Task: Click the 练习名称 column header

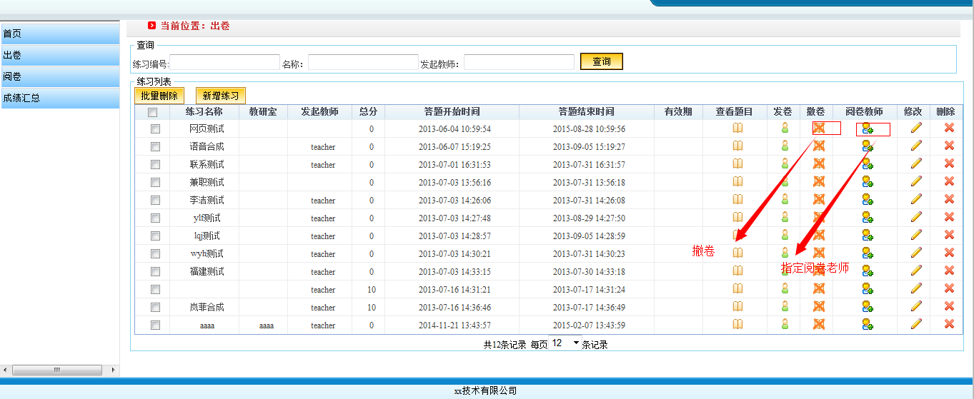Action: pyautogui.click(x=204, y=112)
